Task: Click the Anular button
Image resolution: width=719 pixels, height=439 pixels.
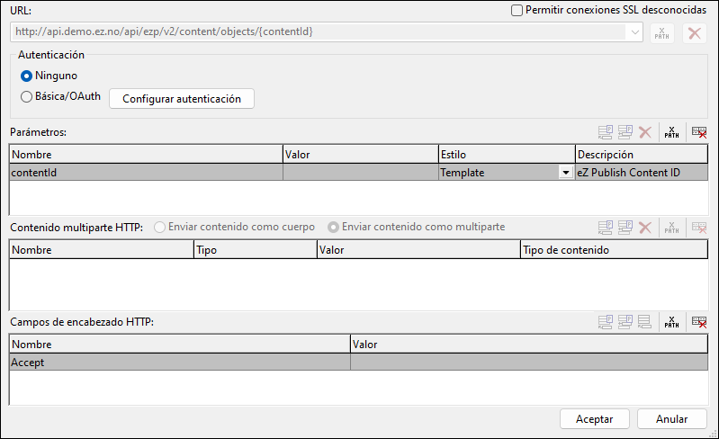Action: [x=672, y=419]
